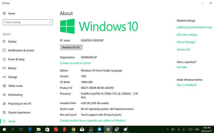Open the red compass app on taskbar
The height and width of the screenshot is (133, 214).
(56, 129)
